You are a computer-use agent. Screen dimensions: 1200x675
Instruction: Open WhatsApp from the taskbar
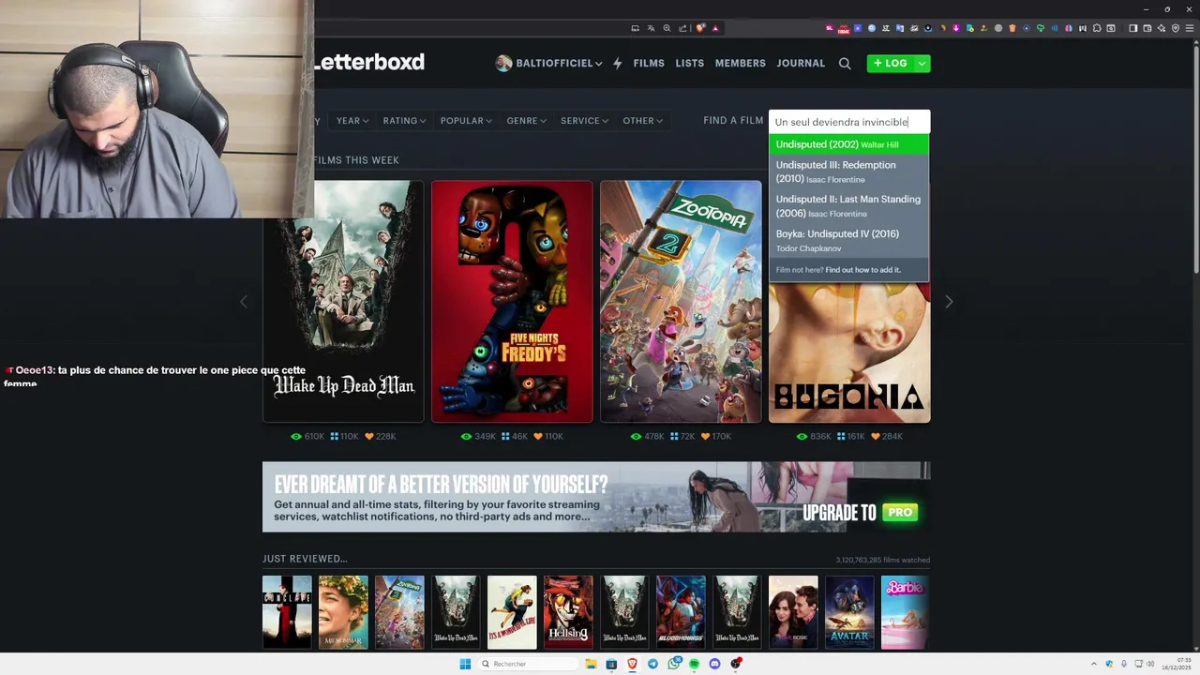click(673, 664)
